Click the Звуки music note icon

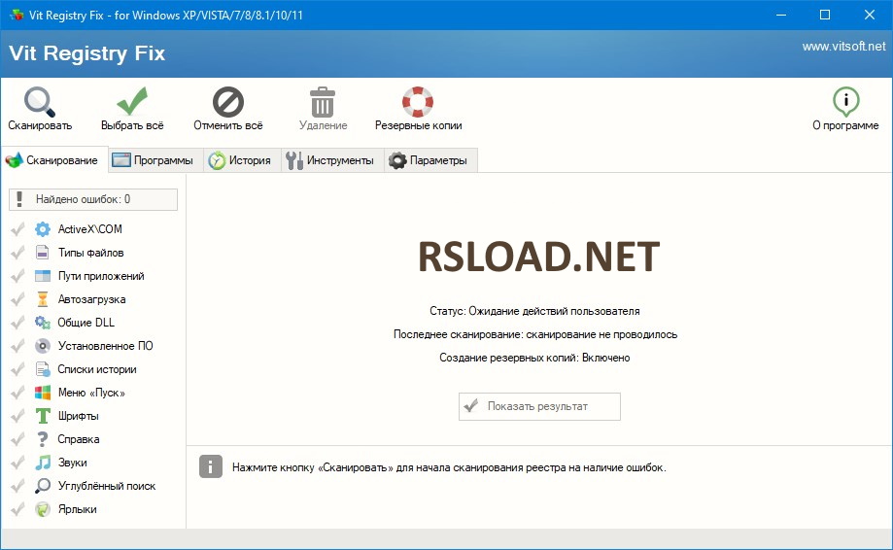42,463
